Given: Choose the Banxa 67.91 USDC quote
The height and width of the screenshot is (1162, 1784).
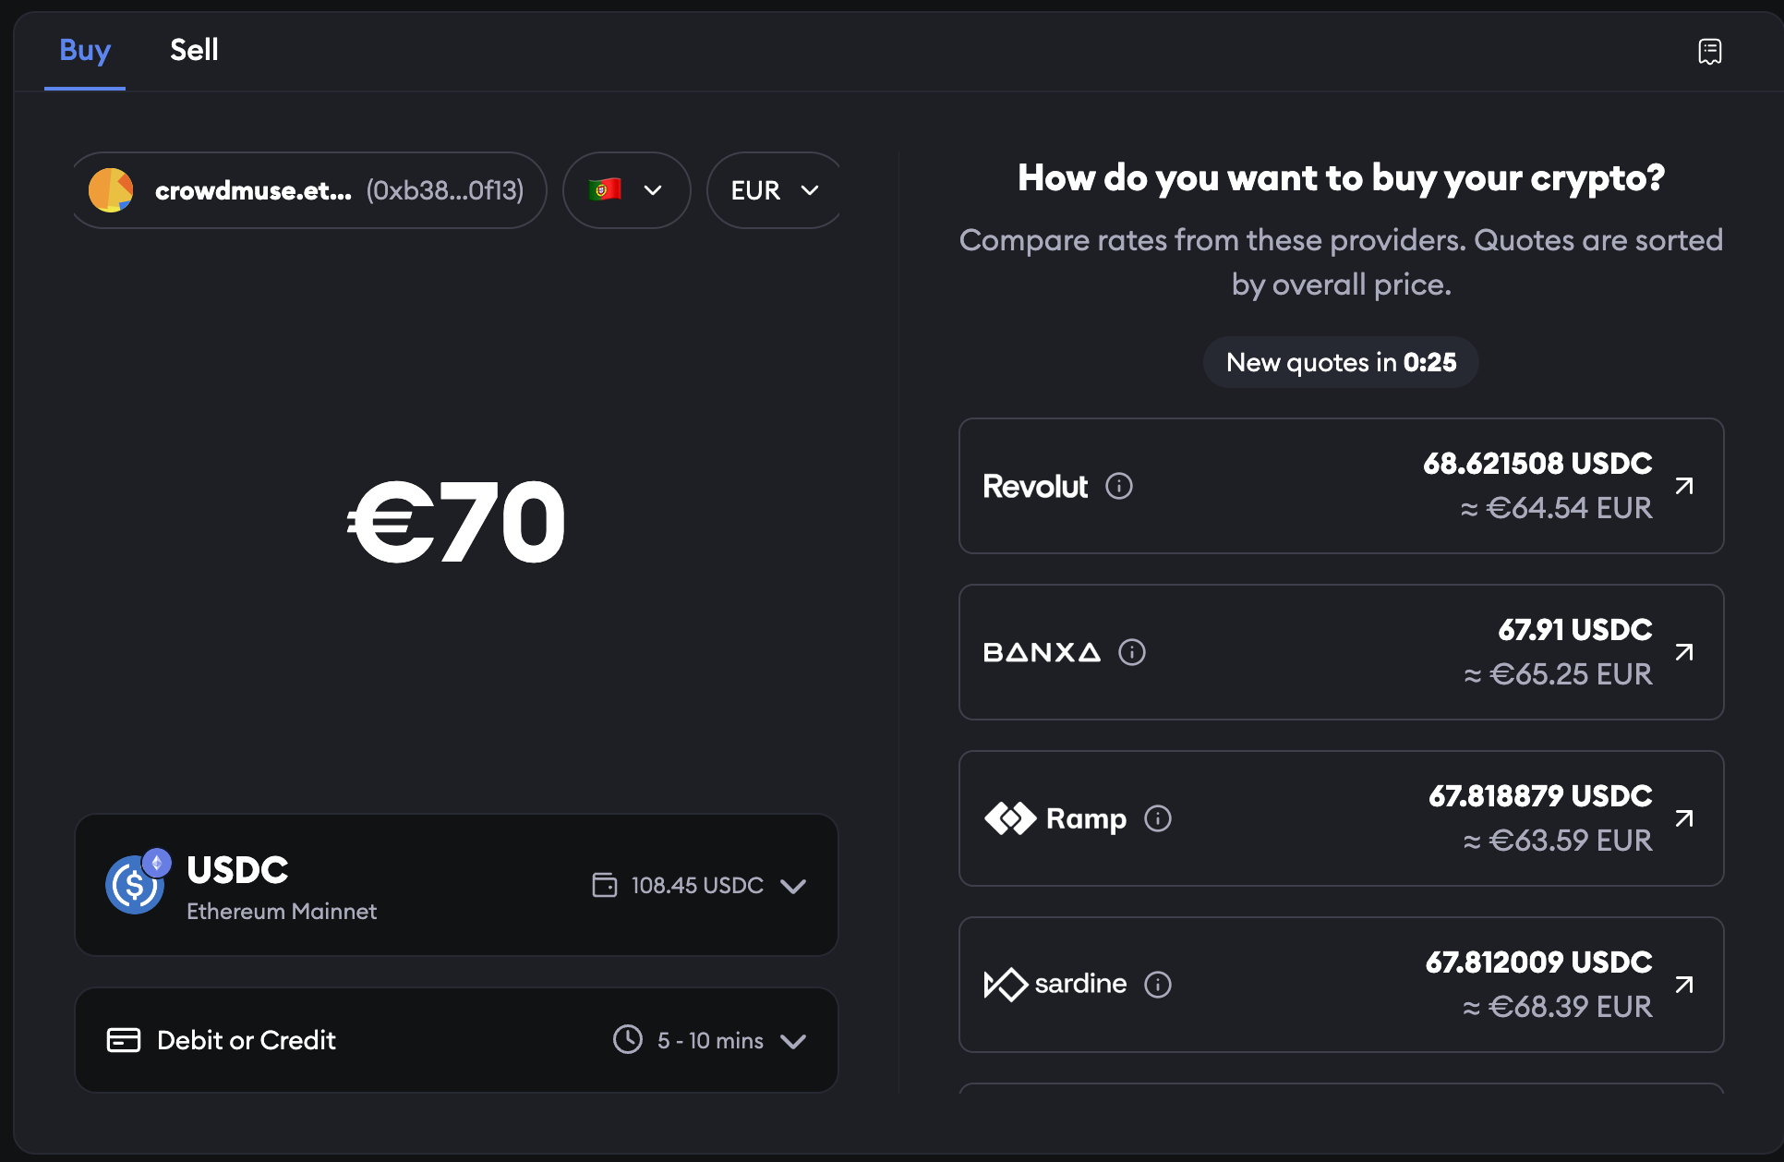Looking at the screenshot, I should click(1341, 652).
